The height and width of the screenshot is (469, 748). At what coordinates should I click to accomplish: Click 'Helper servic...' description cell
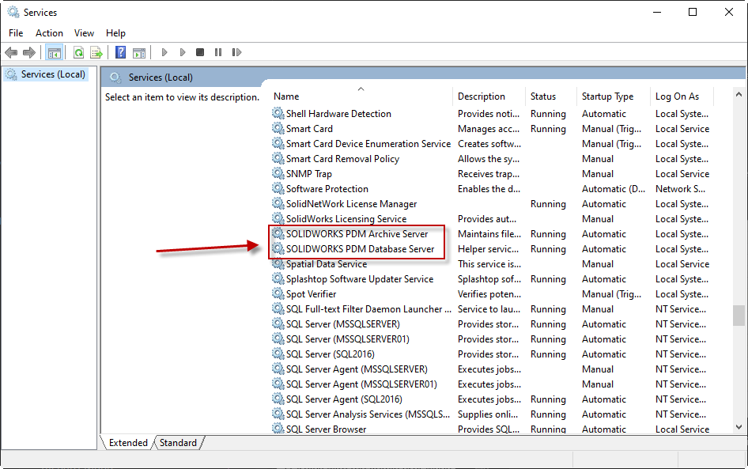[488, 248]
